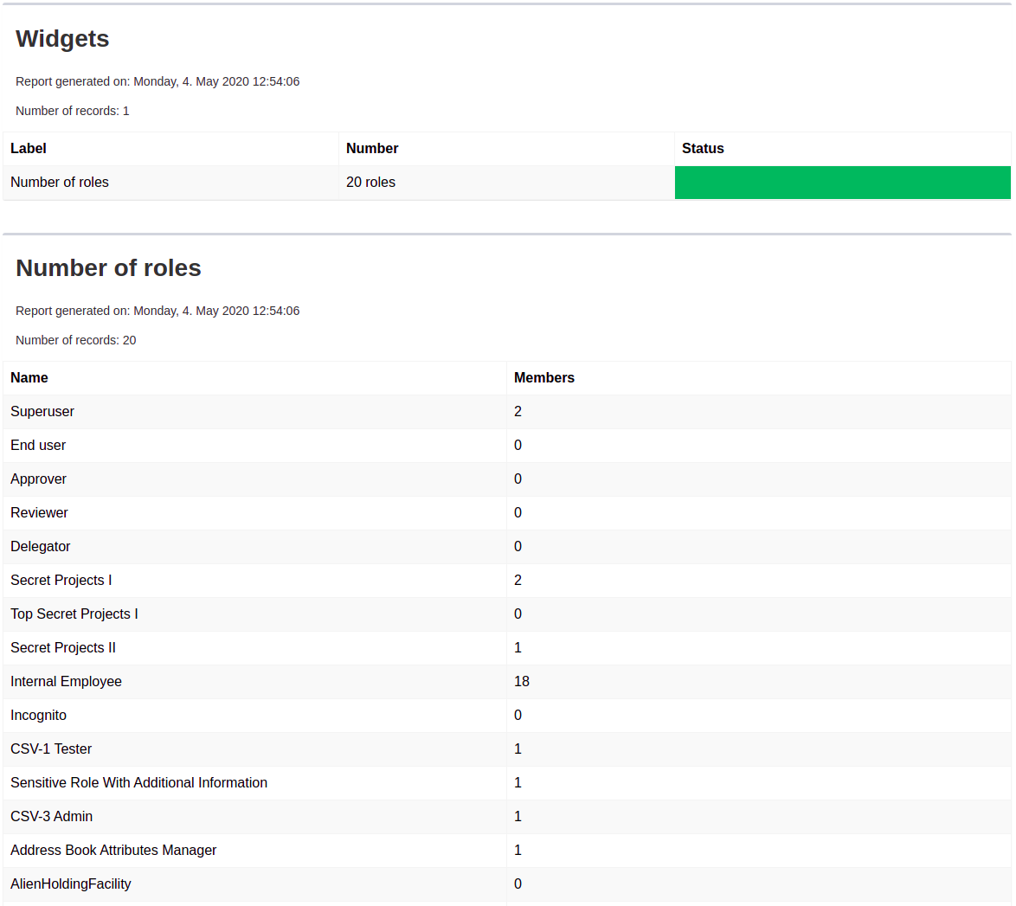1016x906 pixels.
Task: Select the Delegator role row
Action: tap(41, 547)
